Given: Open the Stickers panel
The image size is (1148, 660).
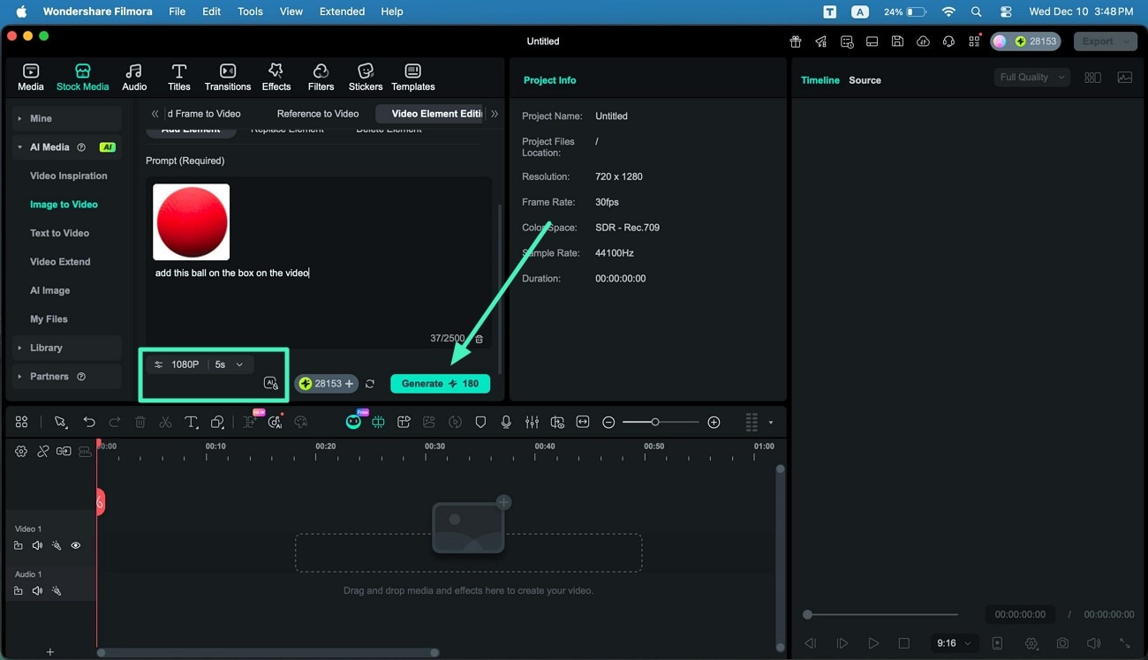Looking at the screenshot, I should click(365, 76).
